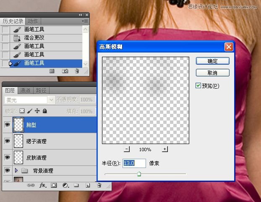Set history brush source for first 画笔工具
The width and height of the screenshot is (261, 202).
(x=5, y=30)
